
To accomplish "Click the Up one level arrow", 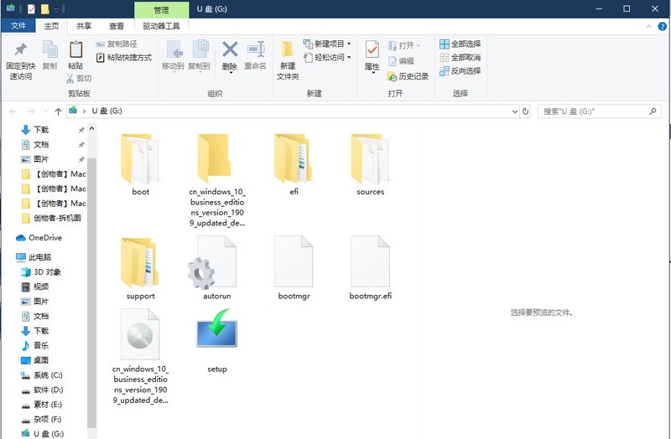I will [x=58, y=111].
